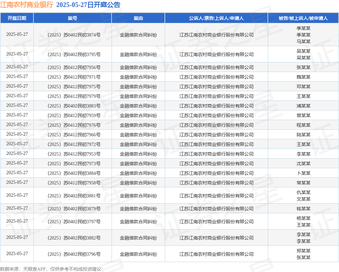Click defendant name 陆某某
This screenshot has height=272, width=339.
tap(303, 135)
